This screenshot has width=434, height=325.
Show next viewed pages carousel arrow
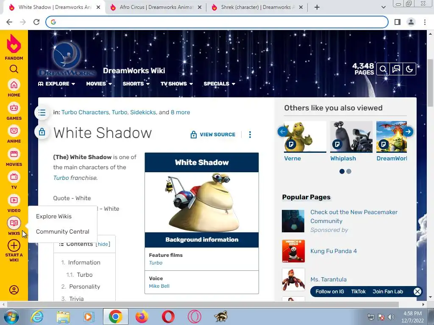click(408, 132)
